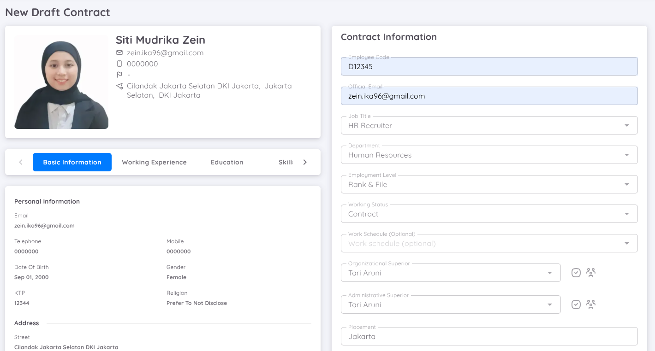655x351 pixels.
Task: Select the Basic Information tab button
Action: [x=72, y=162]
